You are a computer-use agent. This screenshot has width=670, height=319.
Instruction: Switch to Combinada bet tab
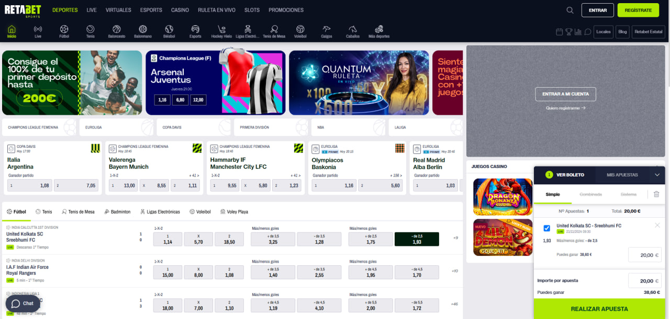tap(590, 194)
